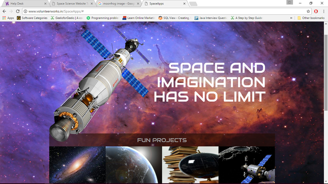This screenshot has width=328, height=184.
Task: Reload the current page
Action: pos(19,11)
